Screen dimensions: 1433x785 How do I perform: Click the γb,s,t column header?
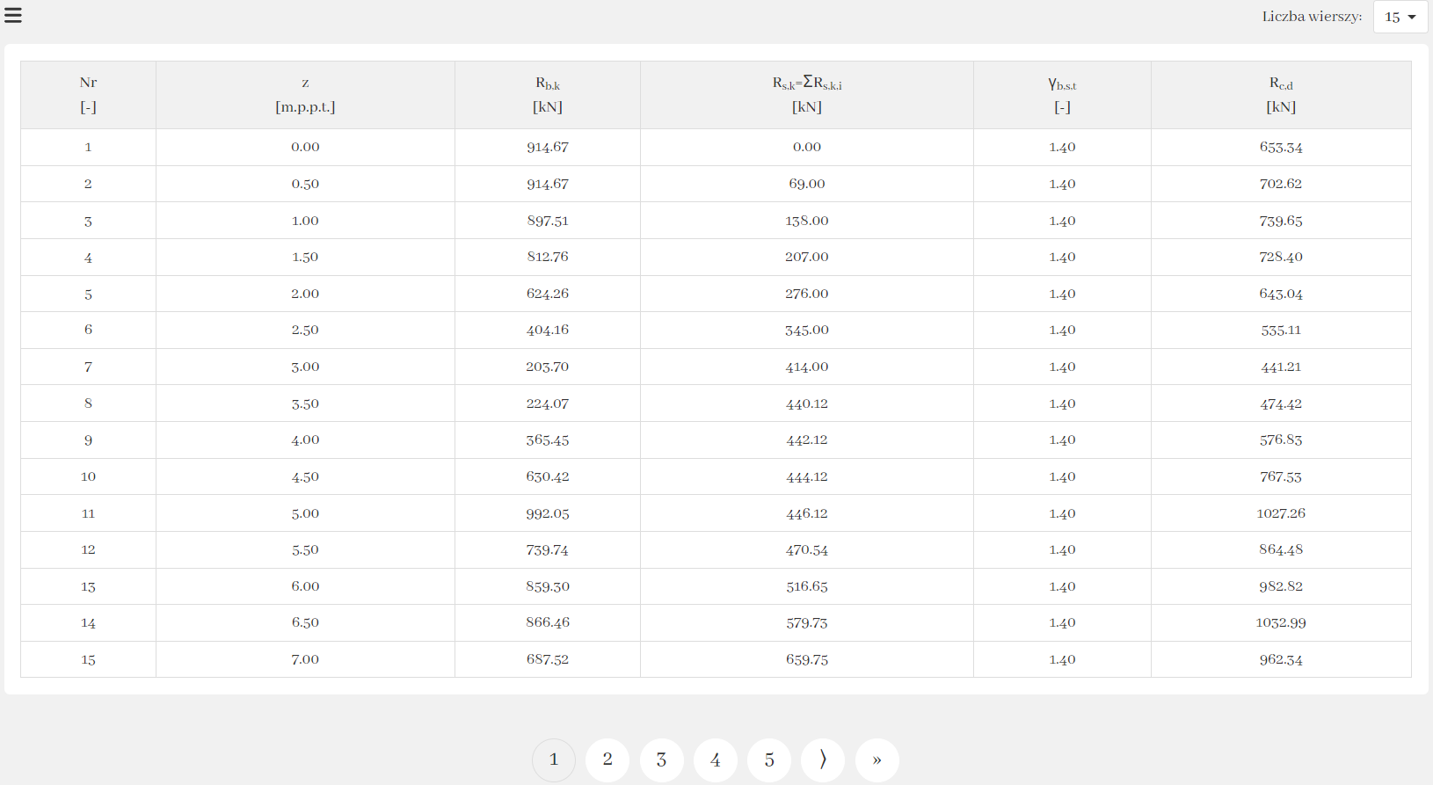coord(1062,94)
